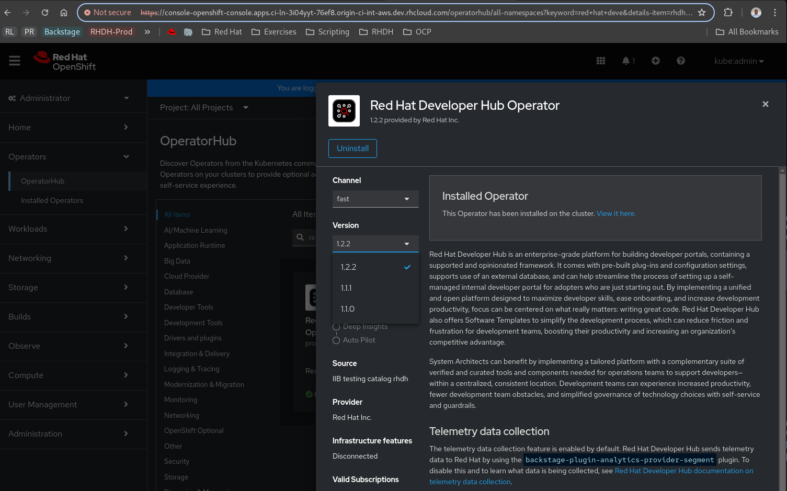Open the application launcher grid icon
The height and width of the screenshot is (491, 787).
coord(601,61)
